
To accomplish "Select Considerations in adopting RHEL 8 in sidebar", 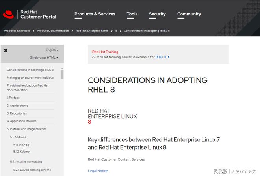I will click(x=30, y=70).
